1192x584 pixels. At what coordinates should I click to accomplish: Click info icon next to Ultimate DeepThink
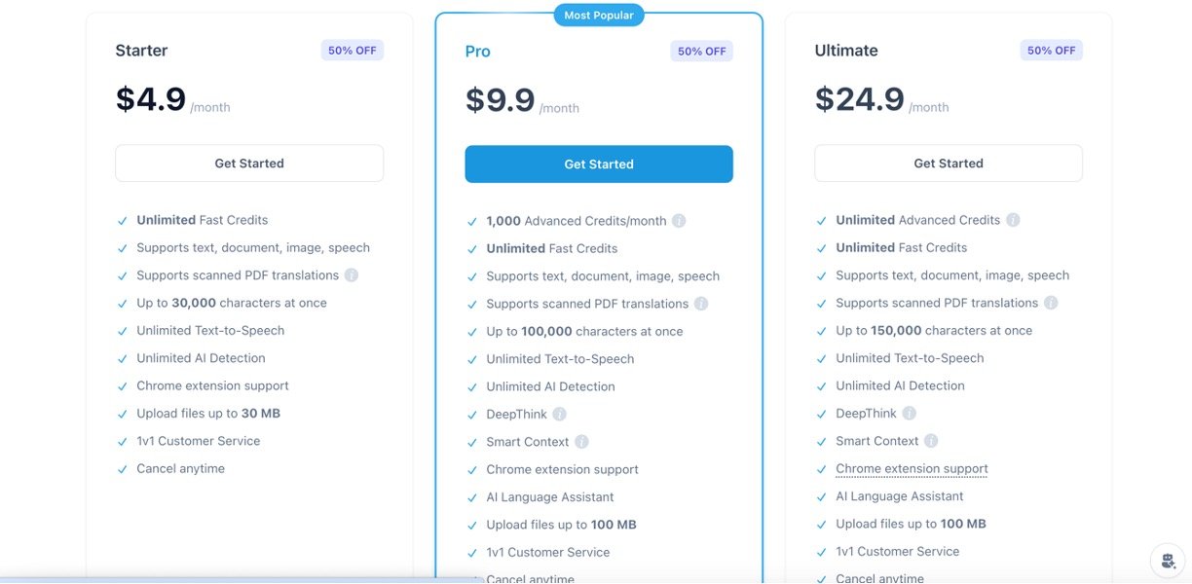[x=909, y=414]
